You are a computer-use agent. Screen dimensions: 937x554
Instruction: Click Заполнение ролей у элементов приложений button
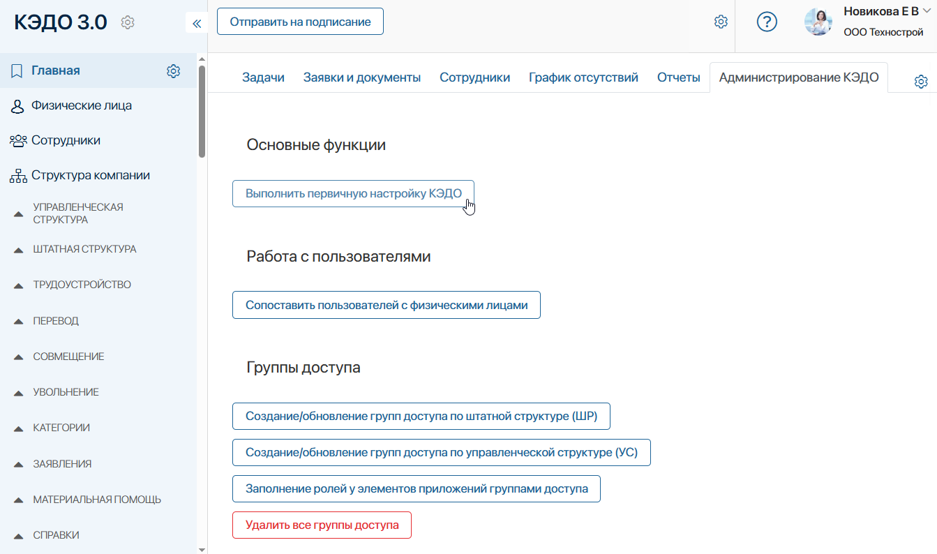(x=417, y=488)
